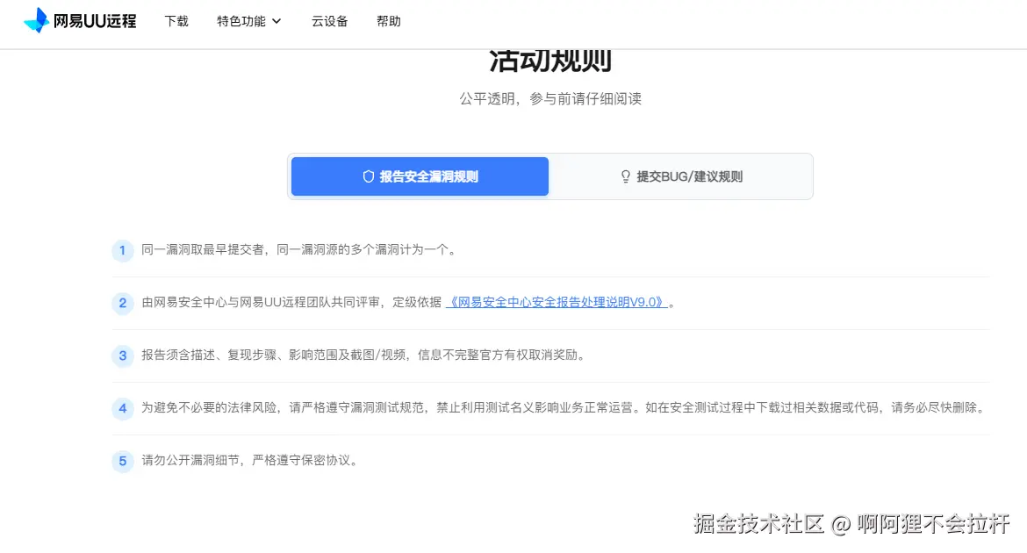The image size is (1027, 553).
Task: Click rule text 报告须含描述、复现步骤
Action: [209, 355]
